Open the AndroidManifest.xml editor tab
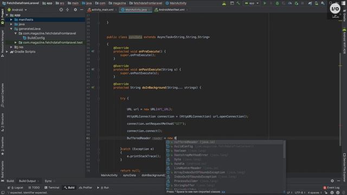This screenshot has width=347, height=195. [x=171, y=10]
